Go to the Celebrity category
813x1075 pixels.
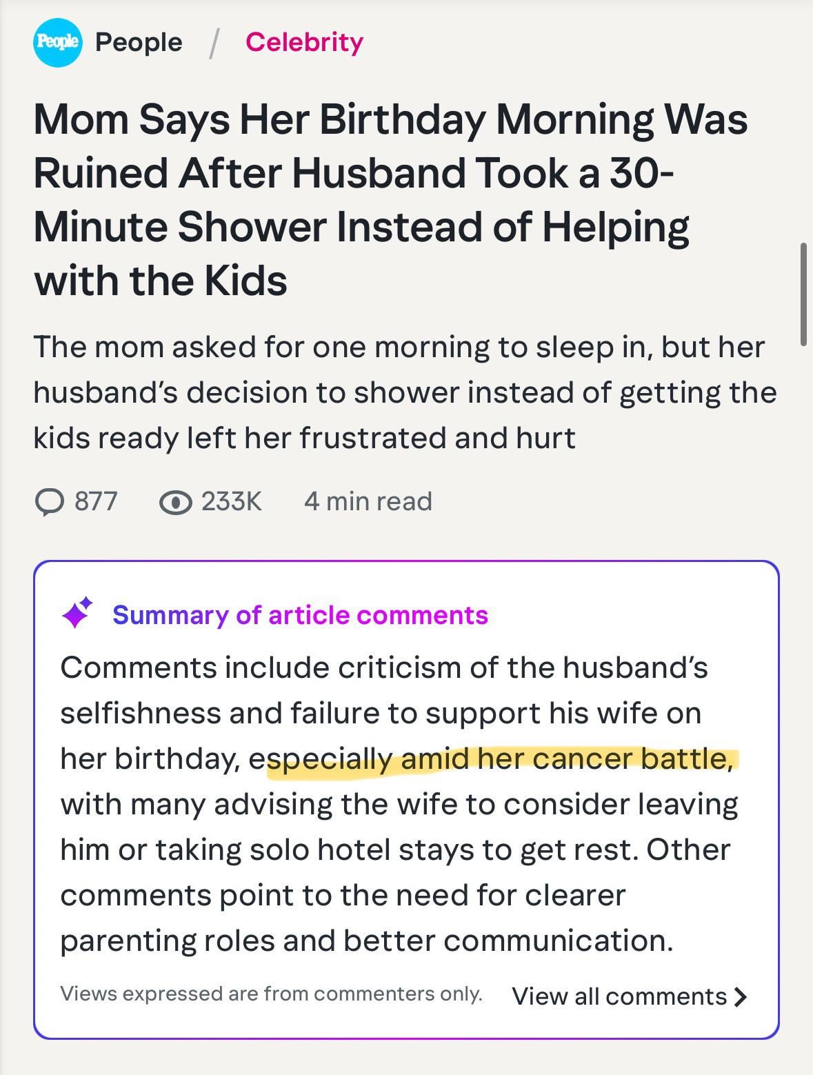(x=304, y=42)
